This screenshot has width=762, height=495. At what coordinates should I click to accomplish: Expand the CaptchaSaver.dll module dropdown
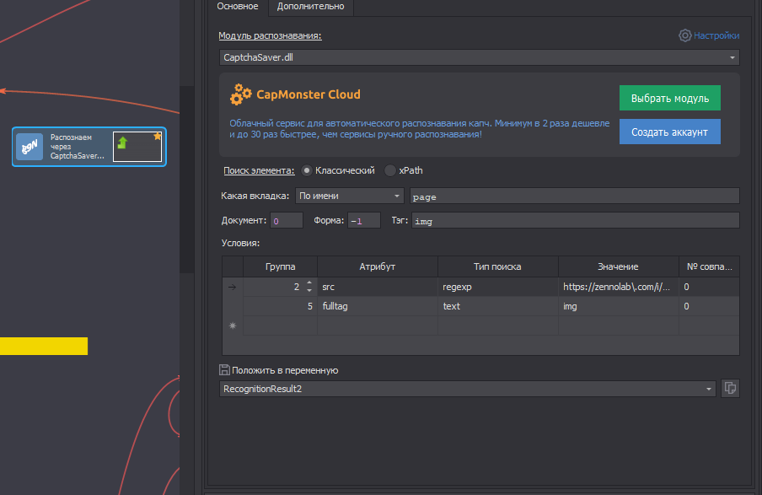(732, 57)
